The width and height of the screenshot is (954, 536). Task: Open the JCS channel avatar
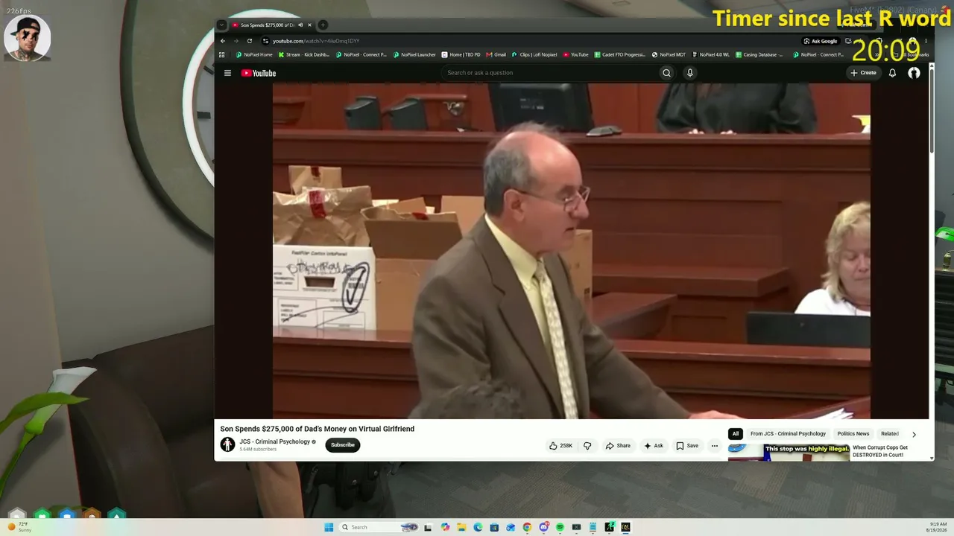[227, 444]
